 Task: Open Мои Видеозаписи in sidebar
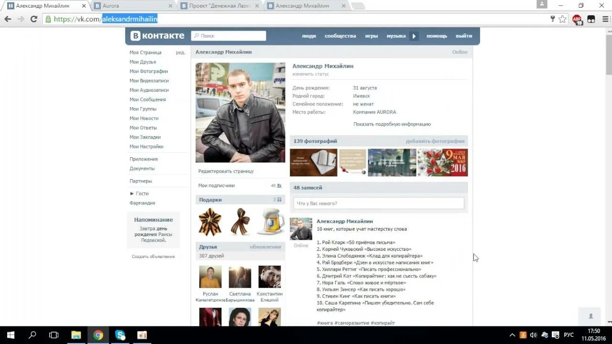coord(149,81)
